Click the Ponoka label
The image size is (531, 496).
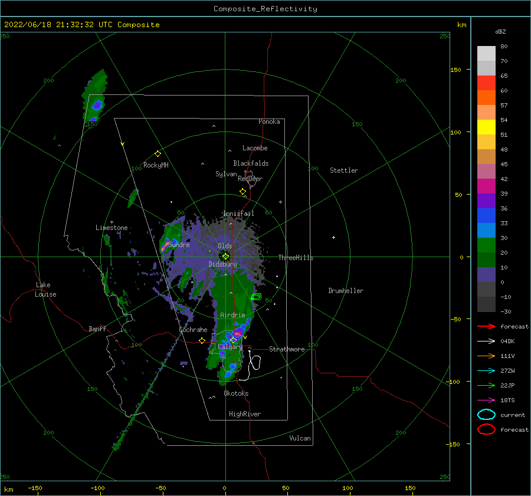click(x=269, y=121)
